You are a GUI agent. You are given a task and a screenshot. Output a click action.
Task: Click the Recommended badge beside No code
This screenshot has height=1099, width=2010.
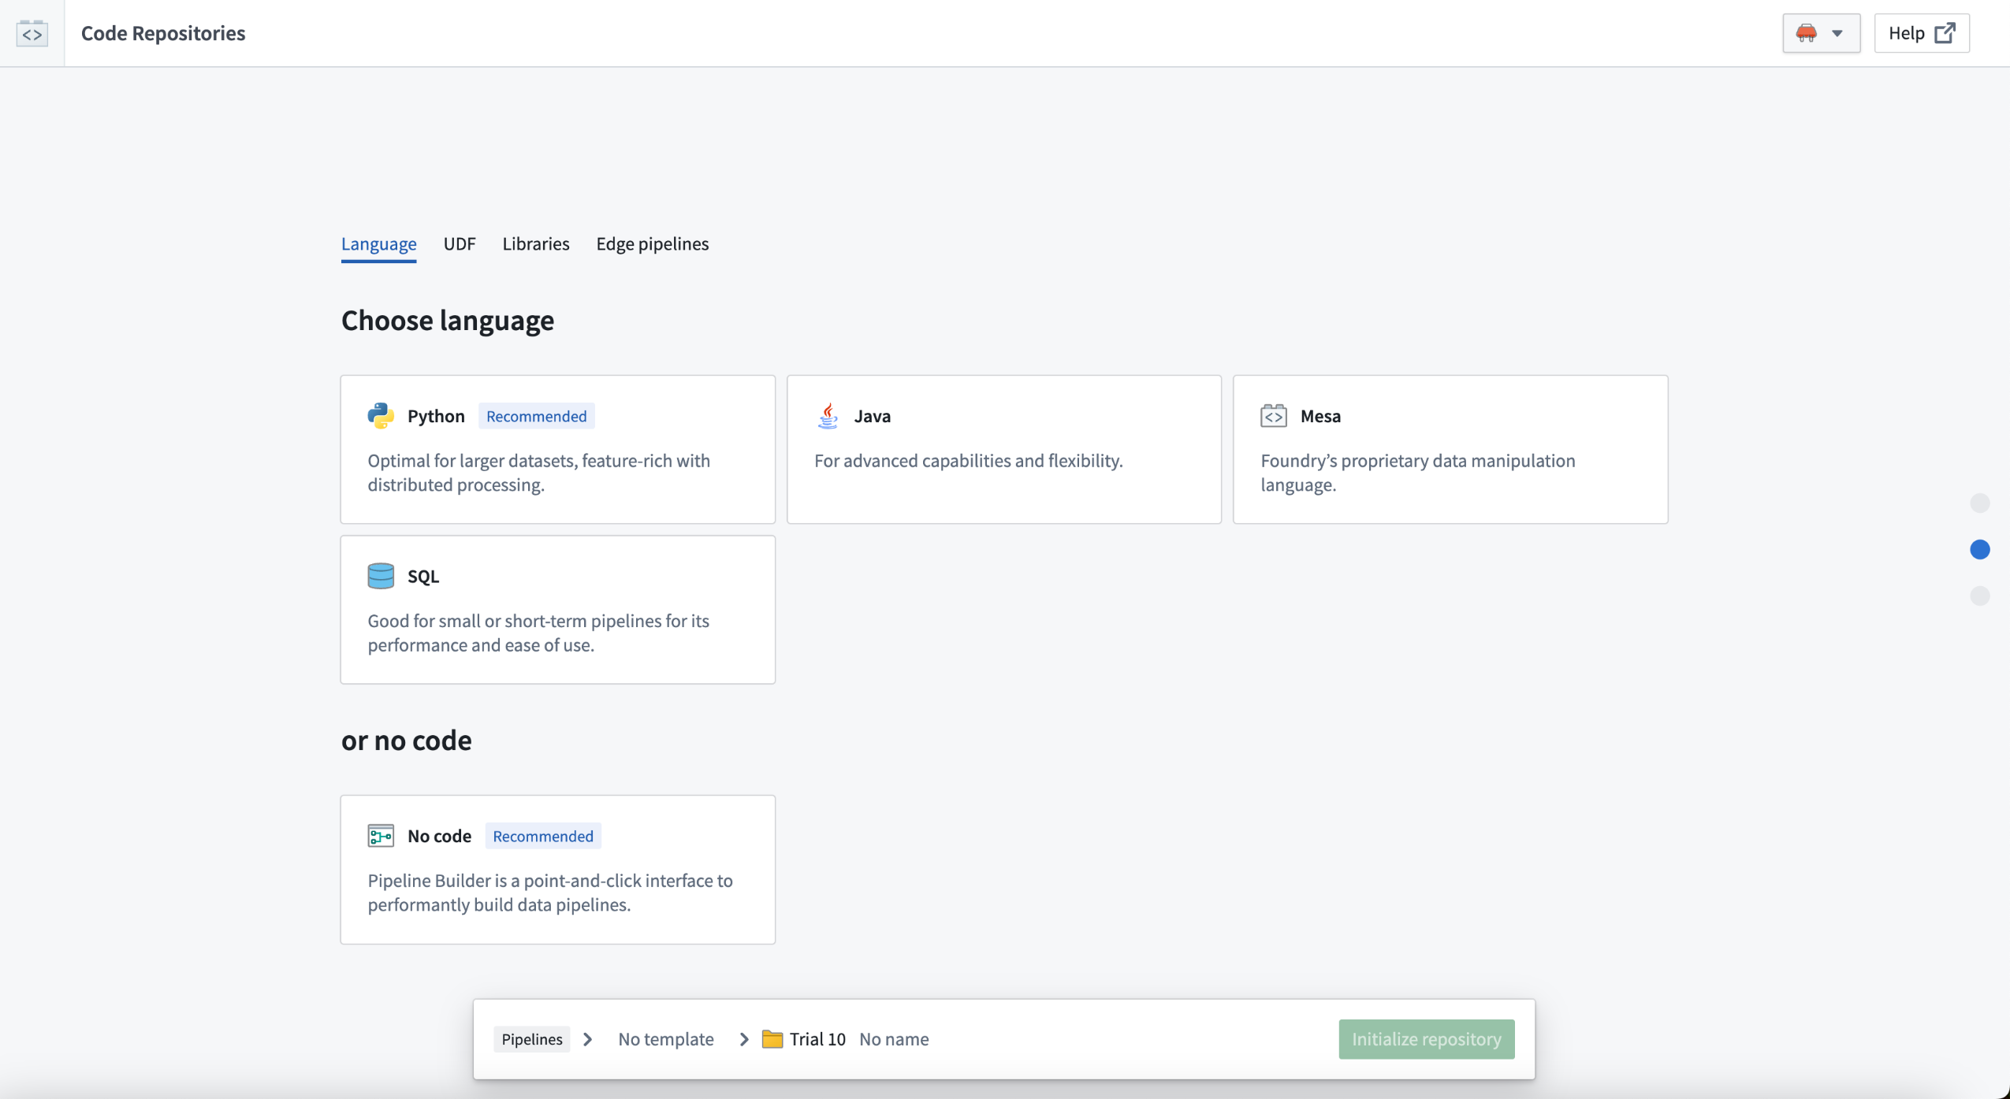(x=542, y=836)
